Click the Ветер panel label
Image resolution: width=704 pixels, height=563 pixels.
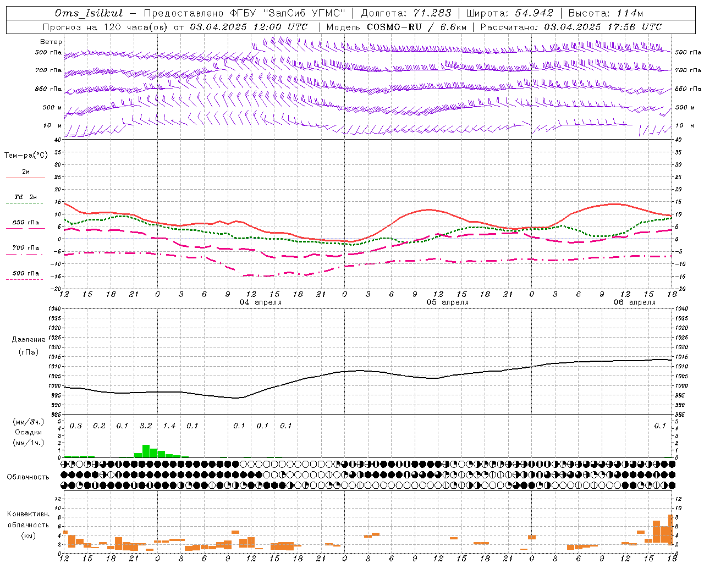coord(51,42)
